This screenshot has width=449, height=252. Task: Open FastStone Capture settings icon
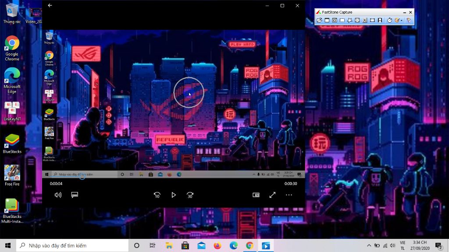pyautogui.click(x=409, y=20)
